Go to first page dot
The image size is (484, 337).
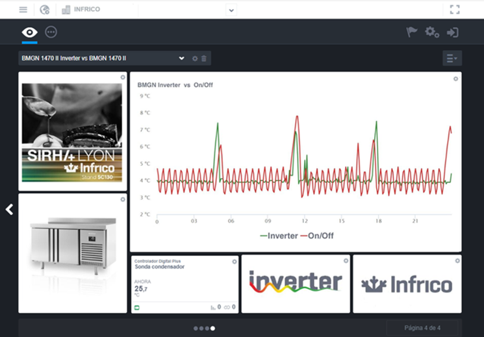click(196, 329)
